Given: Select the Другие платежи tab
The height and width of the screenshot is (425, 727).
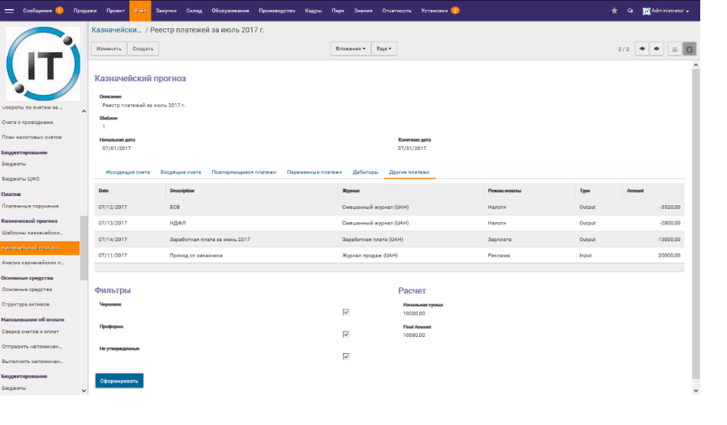Looking at the screenshot, I should click(x=409, y=172).
